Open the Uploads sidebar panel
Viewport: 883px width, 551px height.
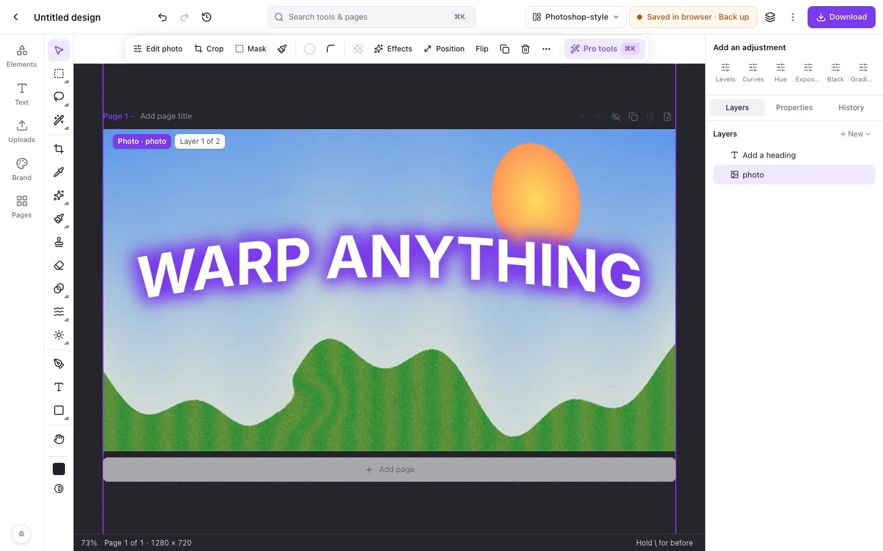pyautogui.click(x=21, y=131)
